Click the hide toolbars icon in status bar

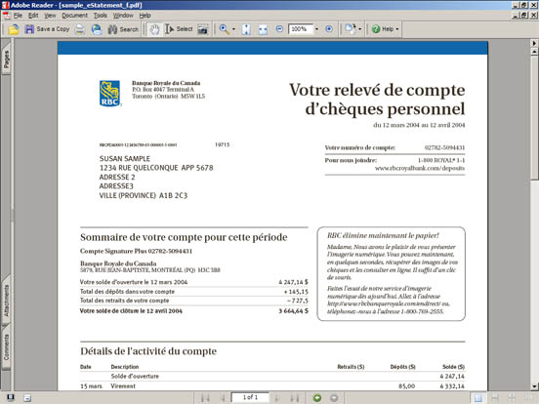click(27, 398)
